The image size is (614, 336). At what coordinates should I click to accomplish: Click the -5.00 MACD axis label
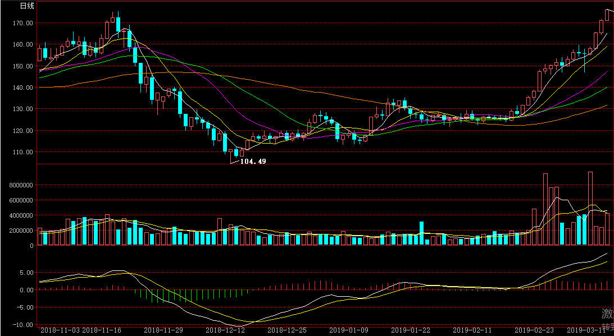click(24, 307)
